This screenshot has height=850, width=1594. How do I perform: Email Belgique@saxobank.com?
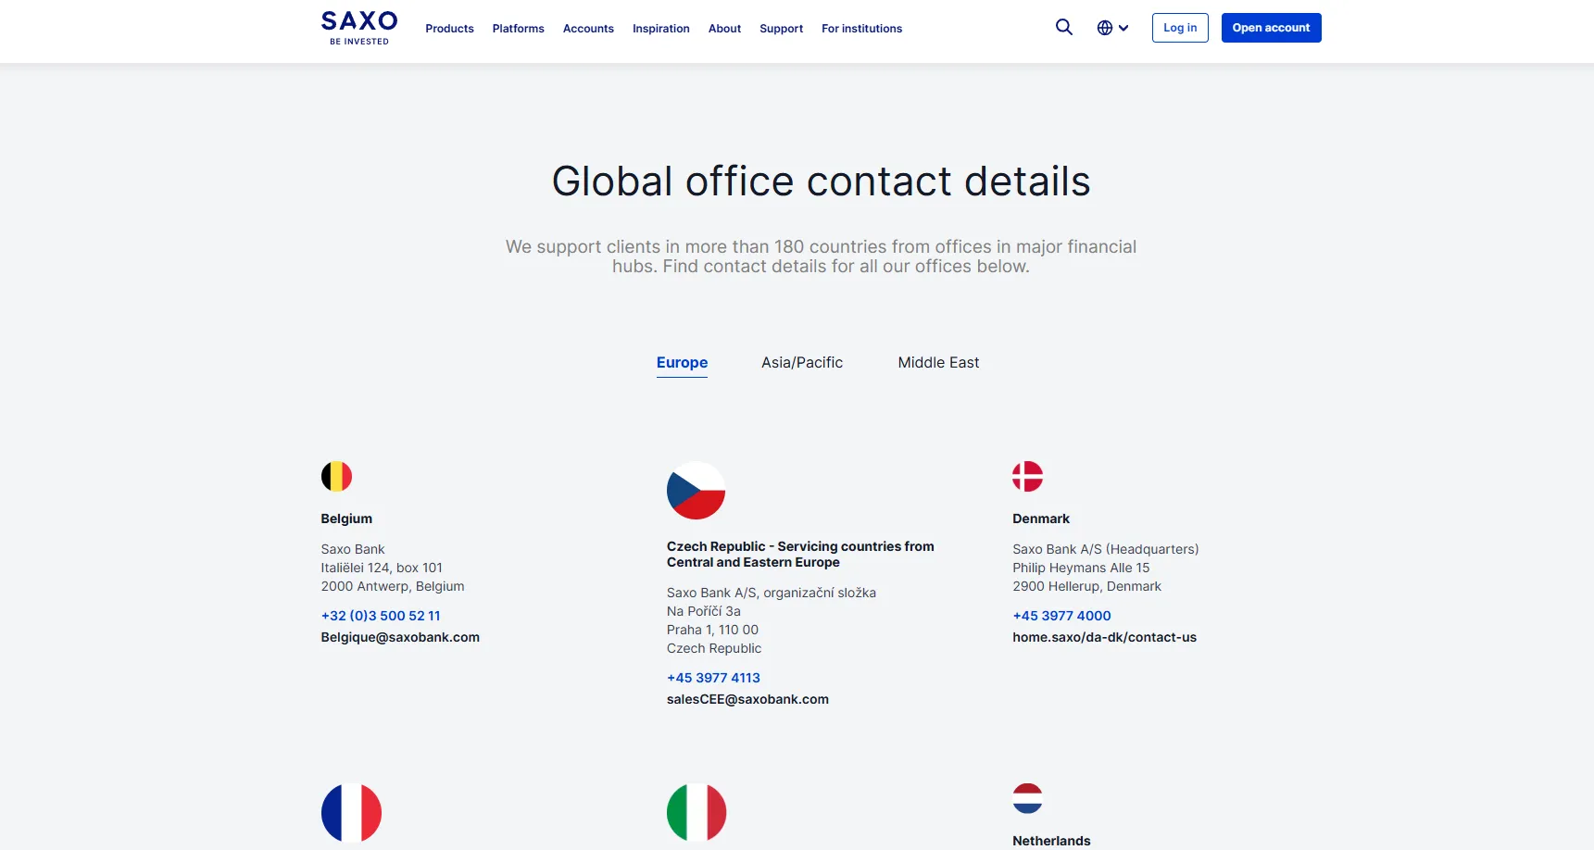(400, 637)
